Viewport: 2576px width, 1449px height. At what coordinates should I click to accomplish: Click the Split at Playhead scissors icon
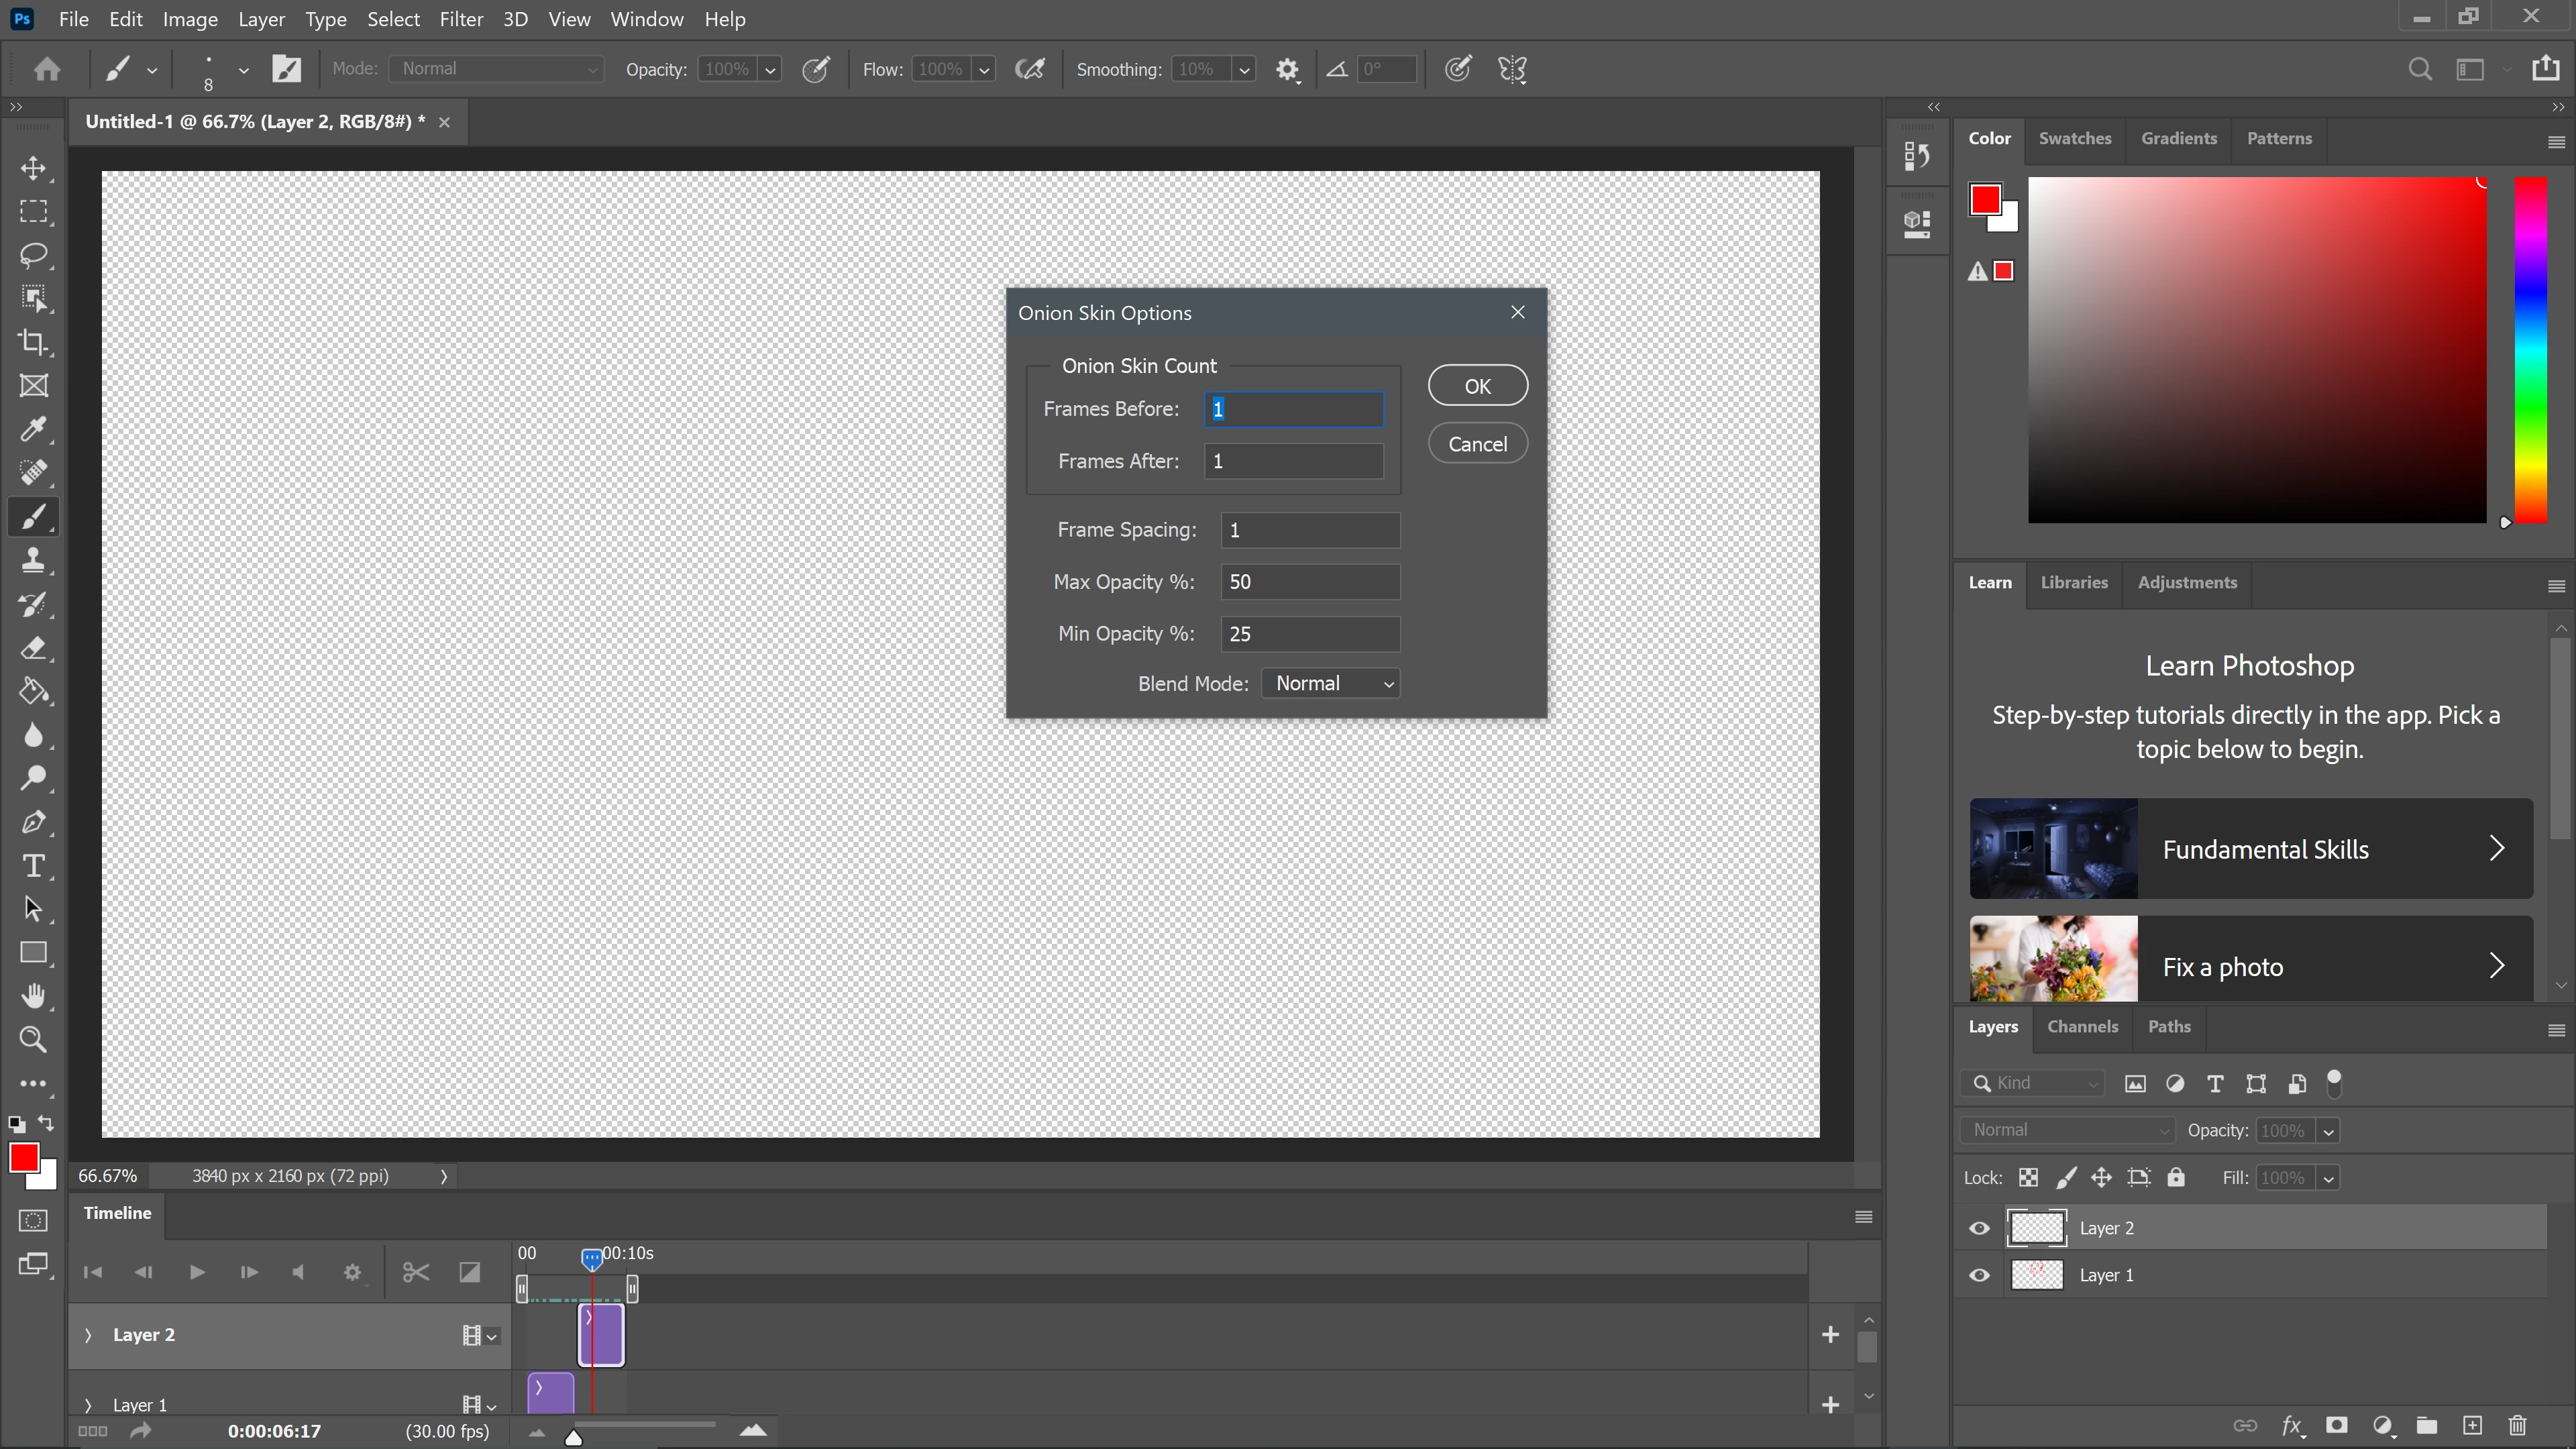tap(416, 1272)
